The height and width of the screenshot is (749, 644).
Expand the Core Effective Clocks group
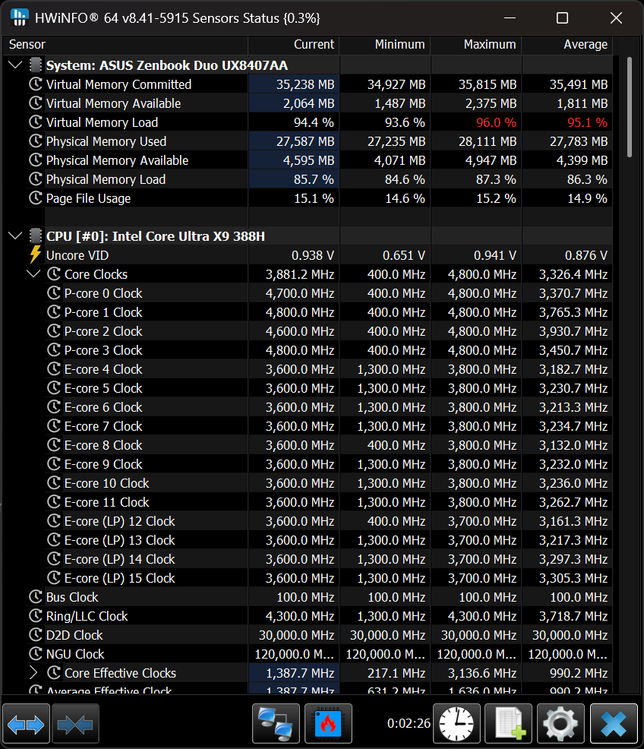pos(33,673)
